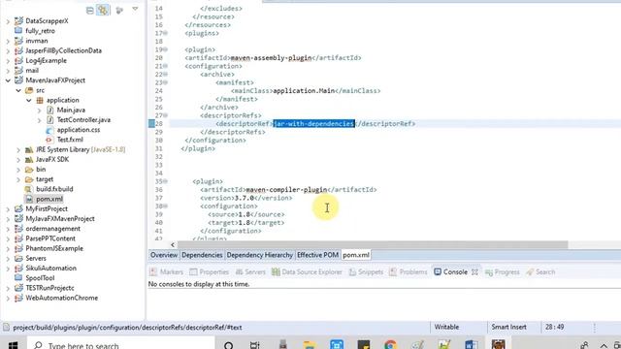Collapse the src source folder
This screenshot has width=621, height=349.
tap(18, 90)
